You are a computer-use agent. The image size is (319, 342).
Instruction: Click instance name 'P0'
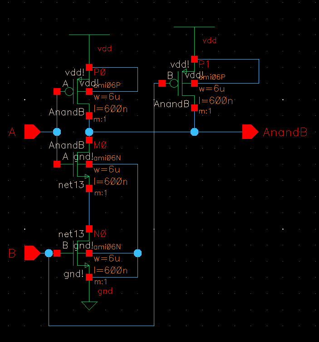point(100,72)
